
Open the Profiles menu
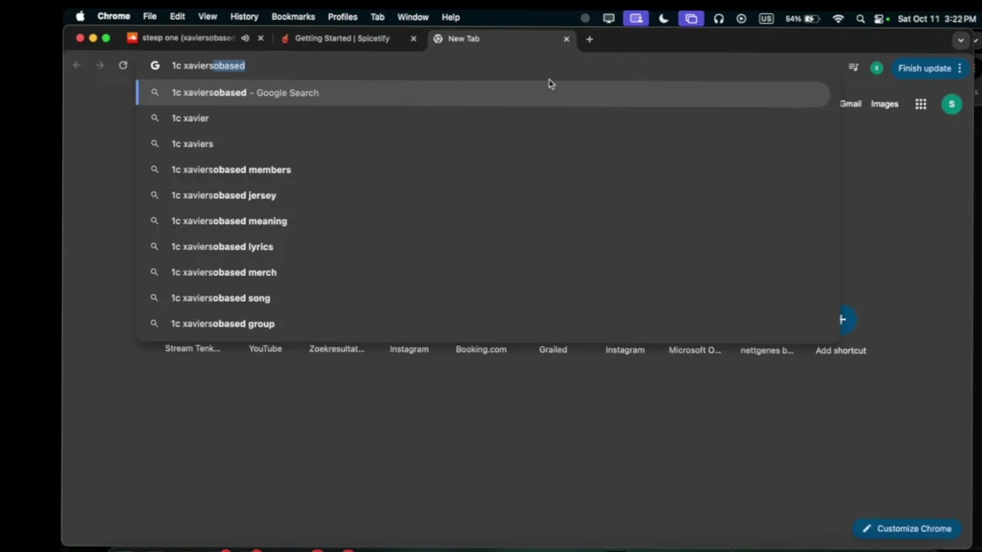pyautogui.click(x=342, y=17)
